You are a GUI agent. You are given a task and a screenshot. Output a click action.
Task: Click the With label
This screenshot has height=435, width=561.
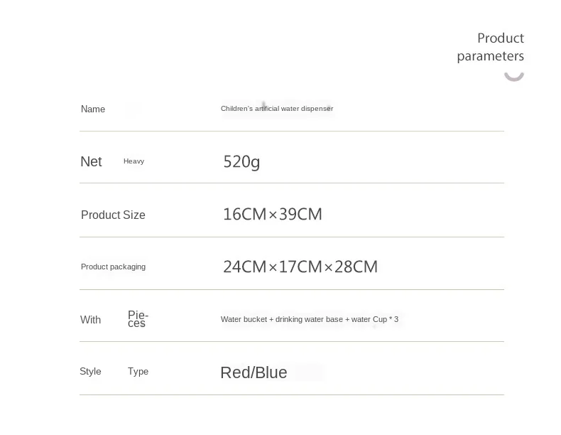90,320
